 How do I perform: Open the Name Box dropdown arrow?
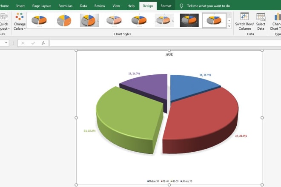(6, 43)
